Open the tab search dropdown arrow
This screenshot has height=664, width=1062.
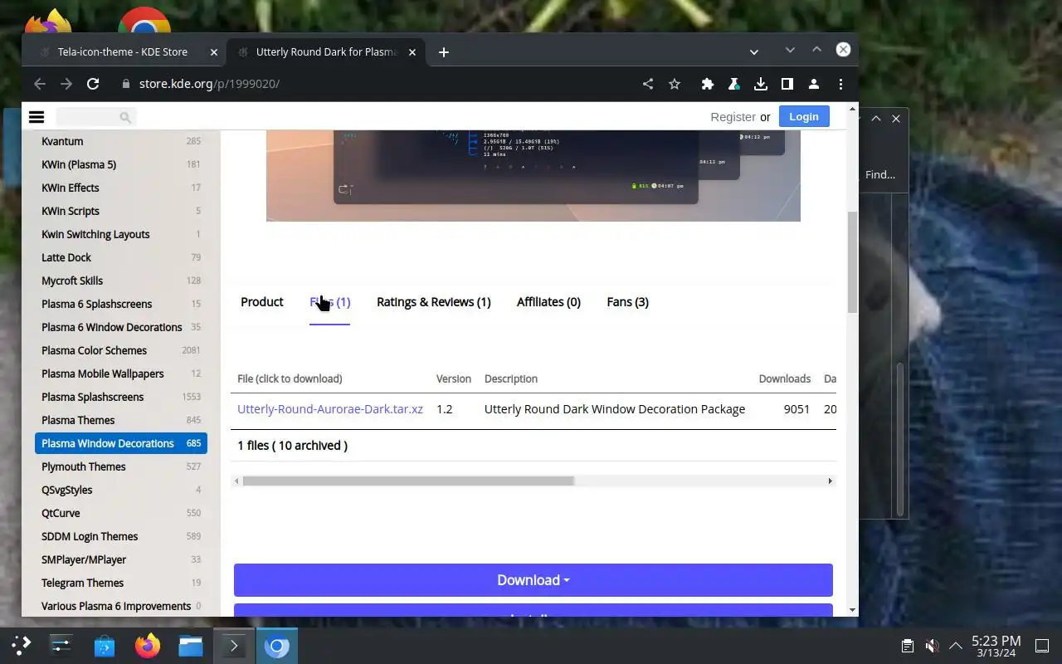coord(753,52)
